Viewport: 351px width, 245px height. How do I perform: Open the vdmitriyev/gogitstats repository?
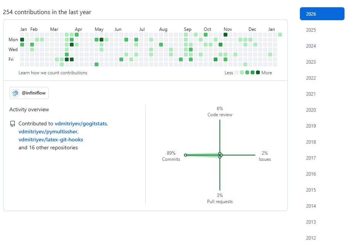[81, 123]
